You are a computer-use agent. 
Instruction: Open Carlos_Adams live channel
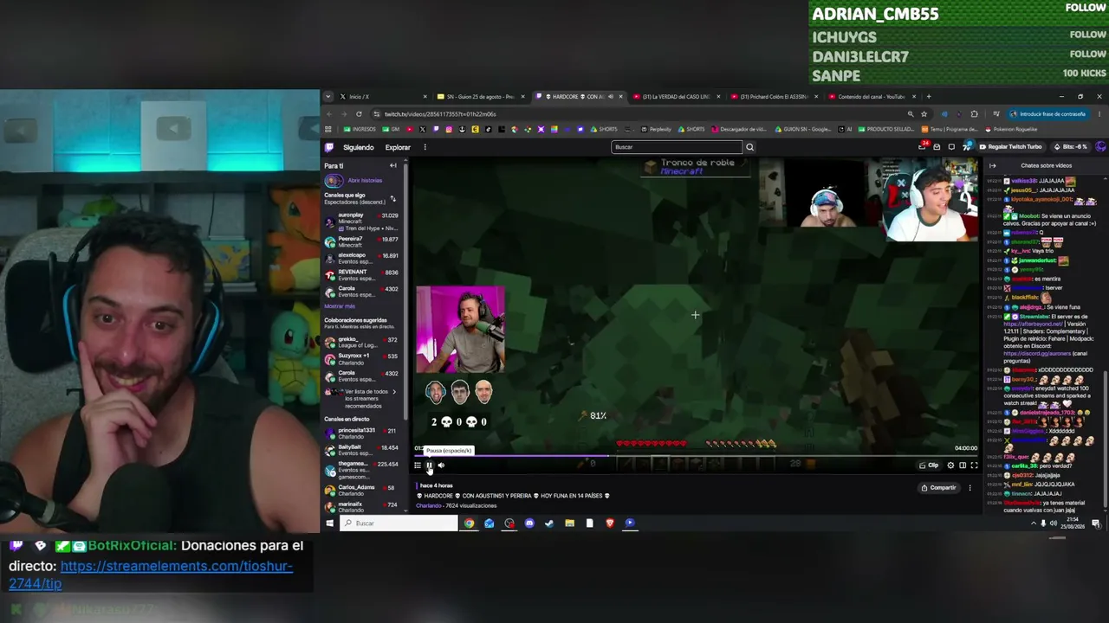361,490
